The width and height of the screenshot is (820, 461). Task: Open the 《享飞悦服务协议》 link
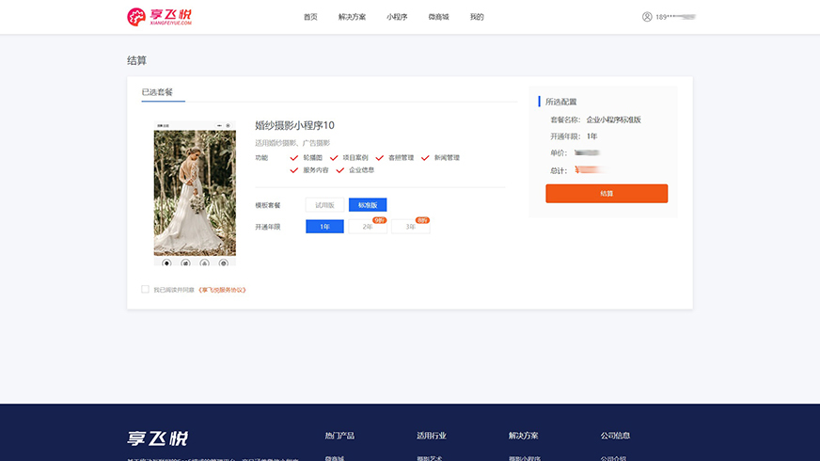pos(222,290)
